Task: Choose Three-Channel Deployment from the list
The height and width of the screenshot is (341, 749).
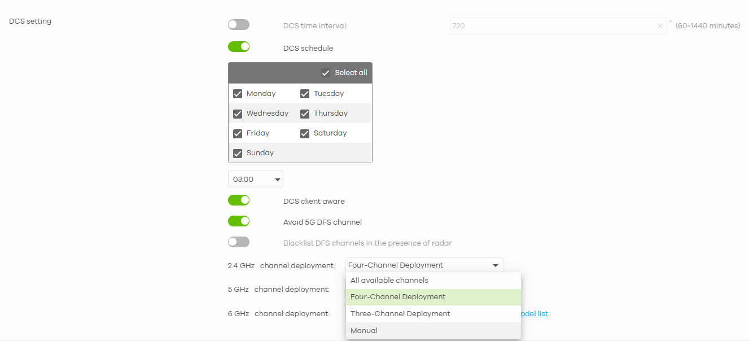Action: (x=400, y=313)
